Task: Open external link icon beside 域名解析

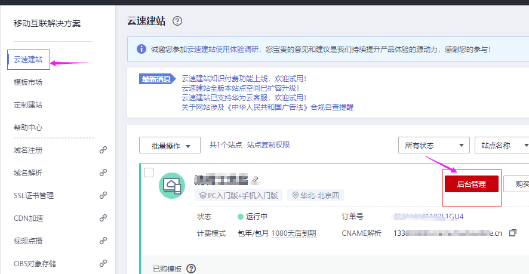Action: tap(103, 173)
